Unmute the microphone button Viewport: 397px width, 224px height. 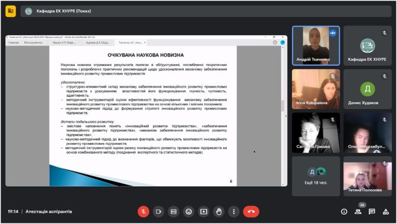143,212
